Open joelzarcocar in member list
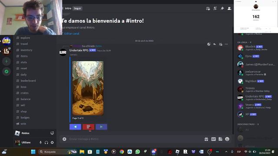Screen dimensions: 278x156 [256, 73]
